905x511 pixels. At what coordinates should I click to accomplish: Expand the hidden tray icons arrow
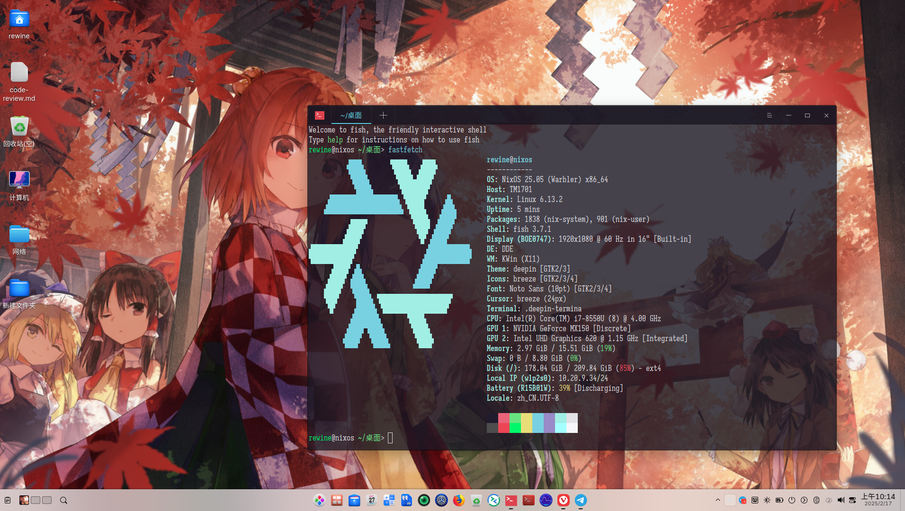pos(718,500)
